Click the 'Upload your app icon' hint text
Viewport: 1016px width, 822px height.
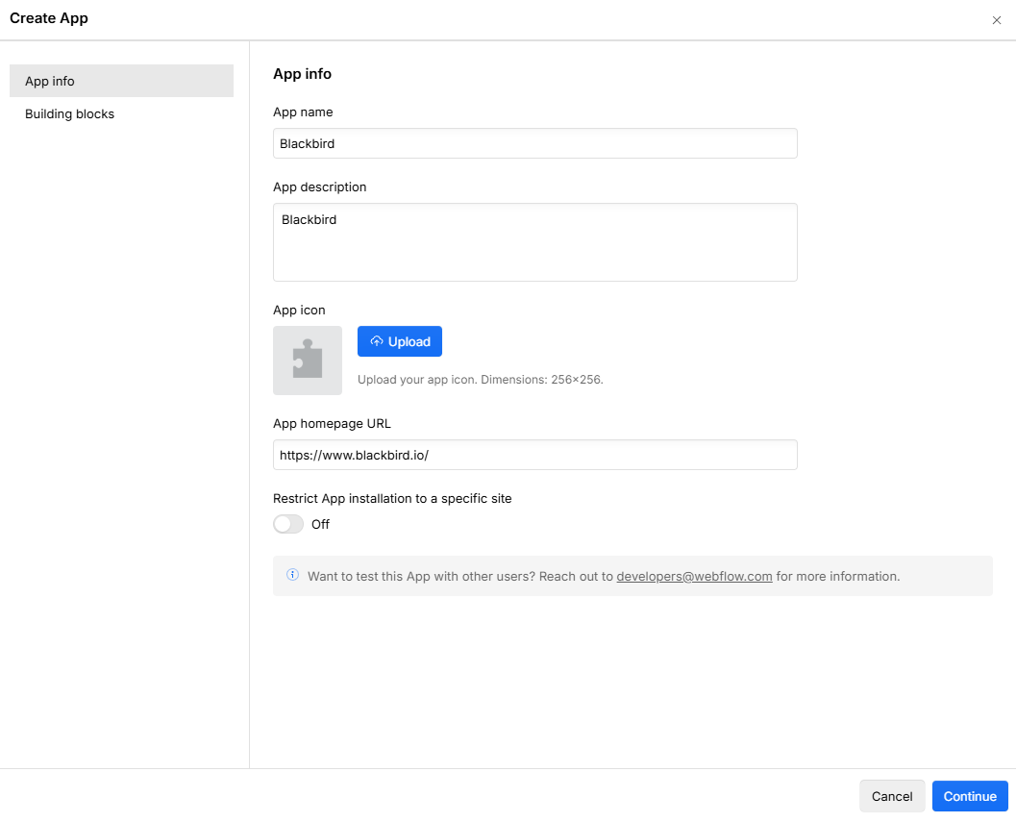[481, 380]
